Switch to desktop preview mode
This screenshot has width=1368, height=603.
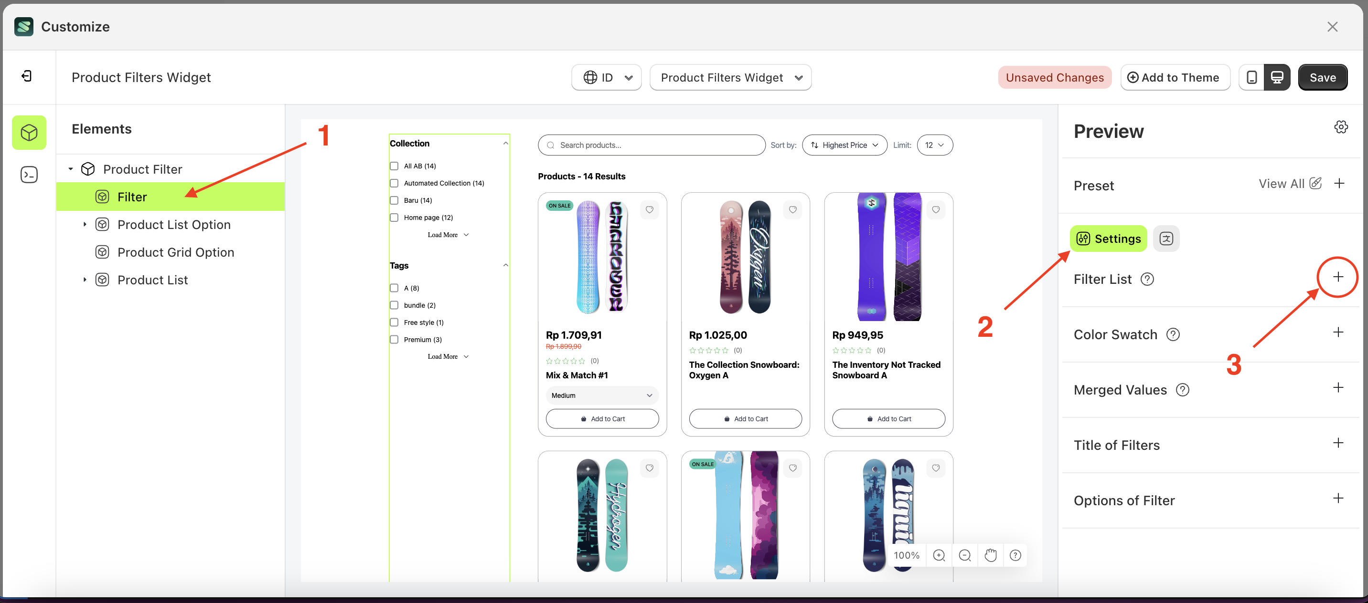[x=1277, y=77]
